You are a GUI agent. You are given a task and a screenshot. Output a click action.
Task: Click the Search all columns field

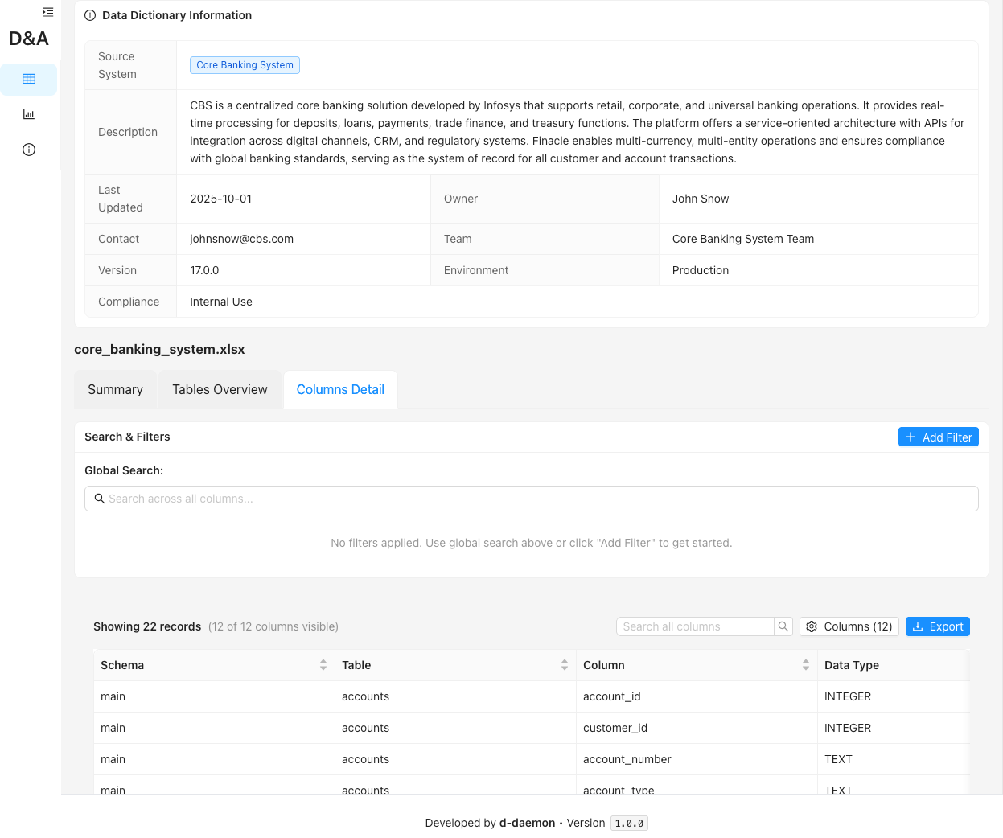coord(696,626)
